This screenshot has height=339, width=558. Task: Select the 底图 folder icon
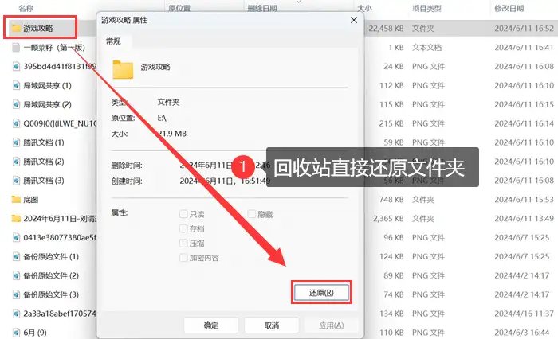16,200
